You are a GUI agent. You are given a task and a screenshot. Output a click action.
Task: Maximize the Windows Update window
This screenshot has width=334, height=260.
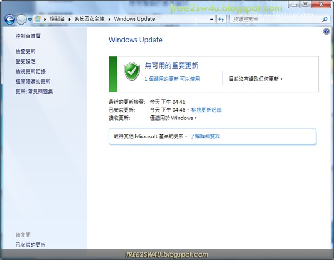click(306, 4)
